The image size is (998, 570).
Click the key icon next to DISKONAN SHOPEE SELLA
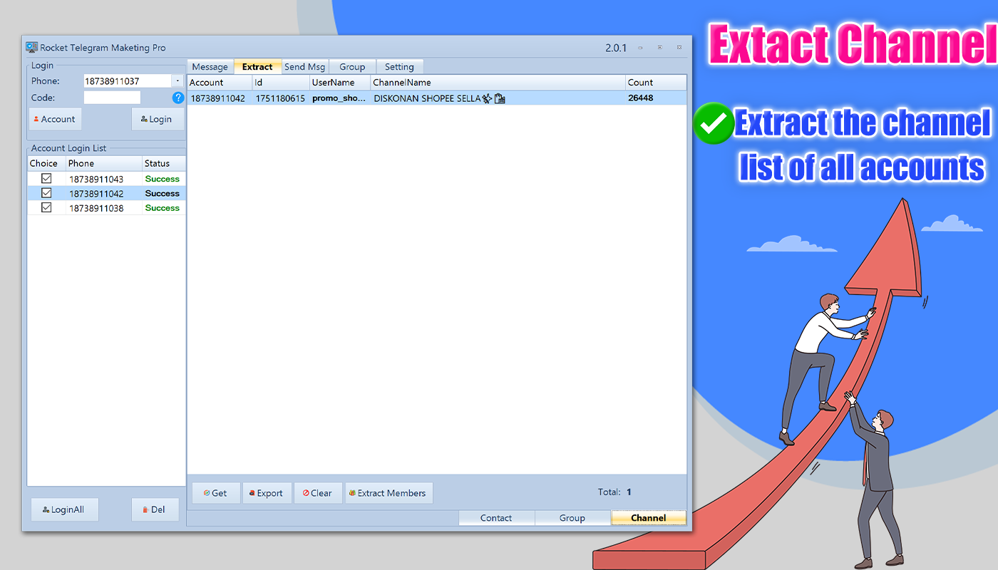(x=486, y=98)
